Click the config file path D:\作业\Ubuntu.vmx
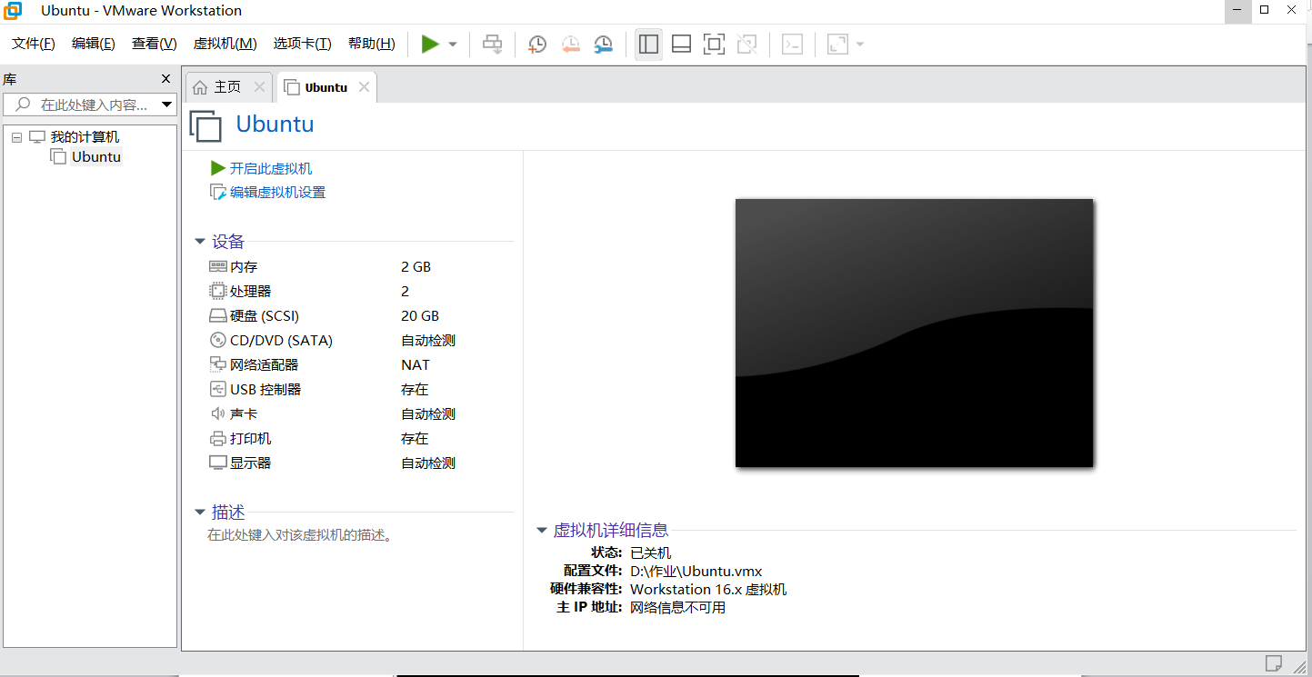The width and height of the screenshot is (1312, 677). [696, 572]
